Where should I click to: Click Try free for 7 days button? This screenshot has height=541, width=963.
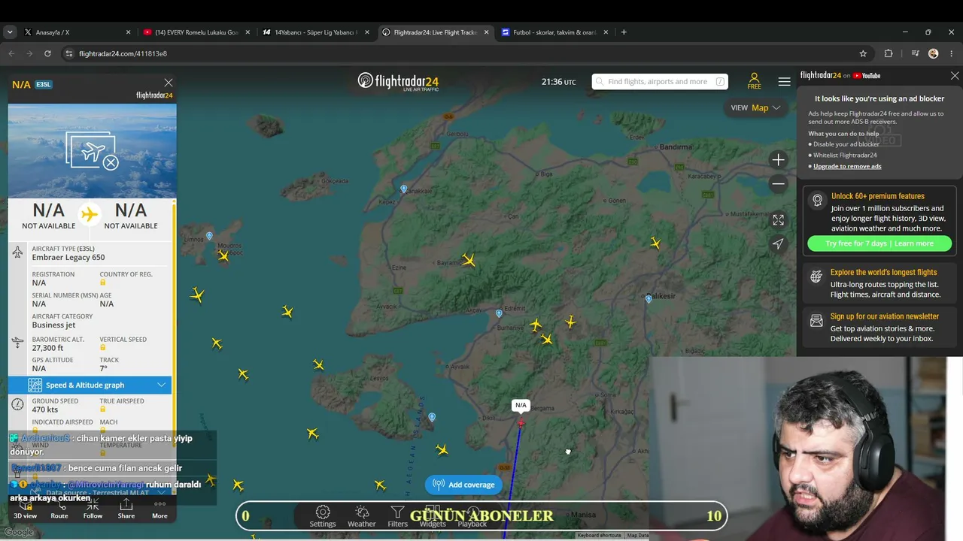coord(879,243)
